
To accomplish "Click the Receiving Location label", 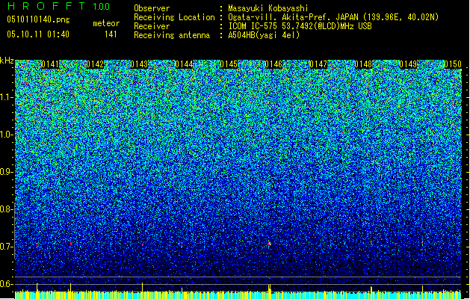I will point(174,17).
